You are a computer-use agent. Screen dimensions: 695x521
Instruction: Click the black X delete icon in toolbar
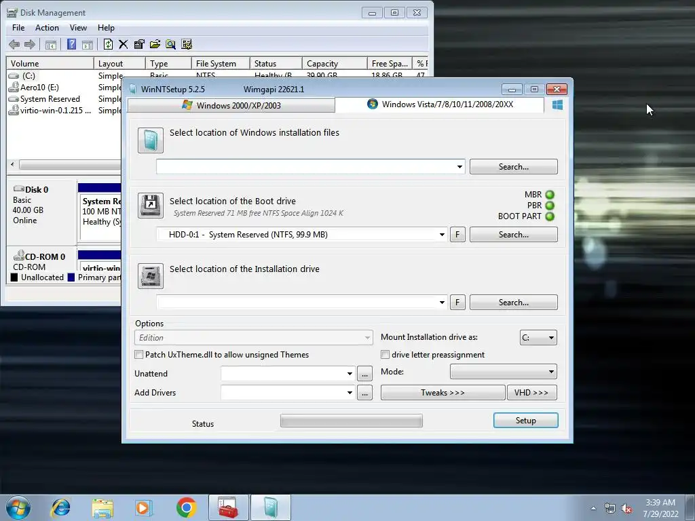pyautogui.click(x=124, y=44)
